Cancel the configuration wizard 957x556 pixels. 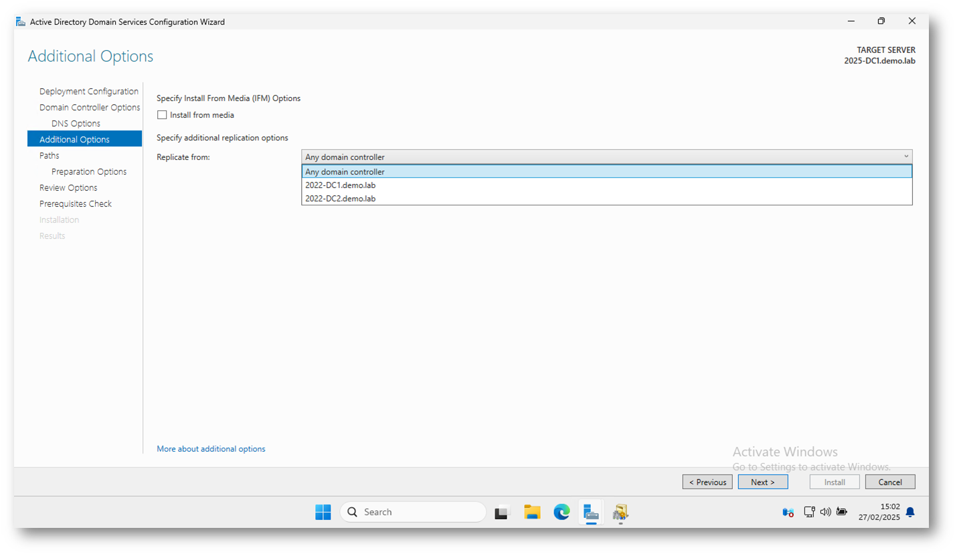890,482
